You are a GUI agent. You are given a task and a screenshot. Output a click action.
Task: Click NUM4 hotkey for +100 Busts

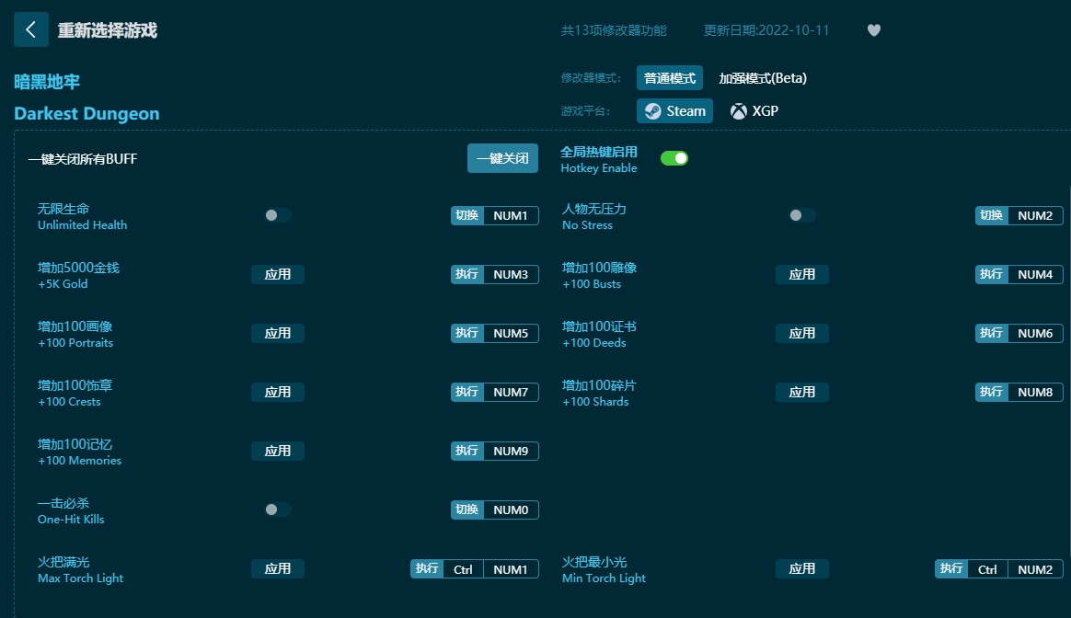coord(1035,275)
